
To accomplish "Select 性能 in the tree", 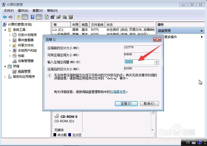I will pyautogui.click(x=21, y=56).
